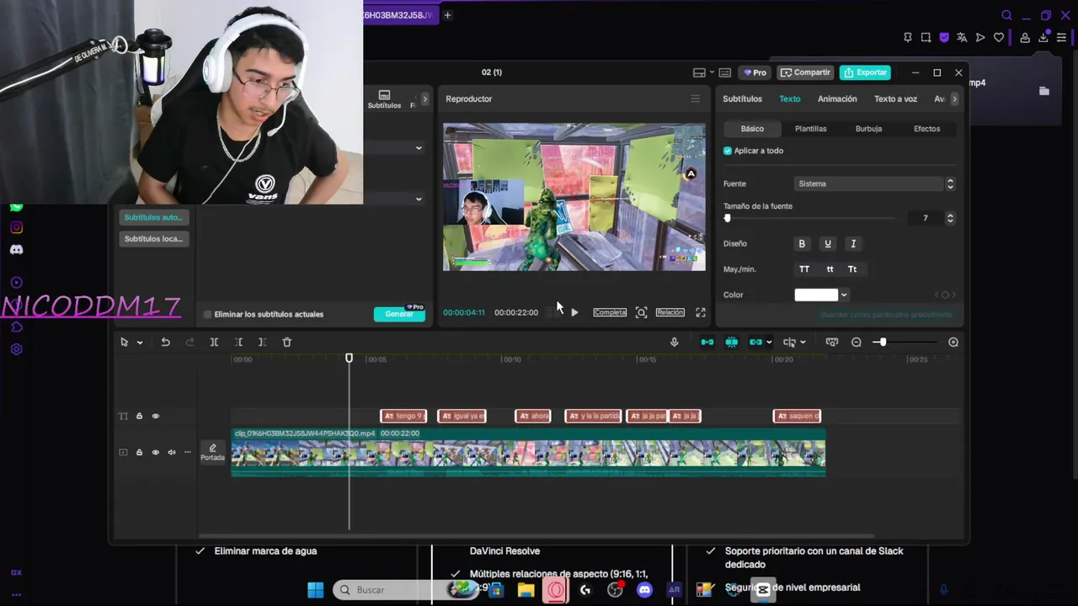Redo the last undone edit
The width and height of the screenshot is (1078, 606).
[189, 342]
